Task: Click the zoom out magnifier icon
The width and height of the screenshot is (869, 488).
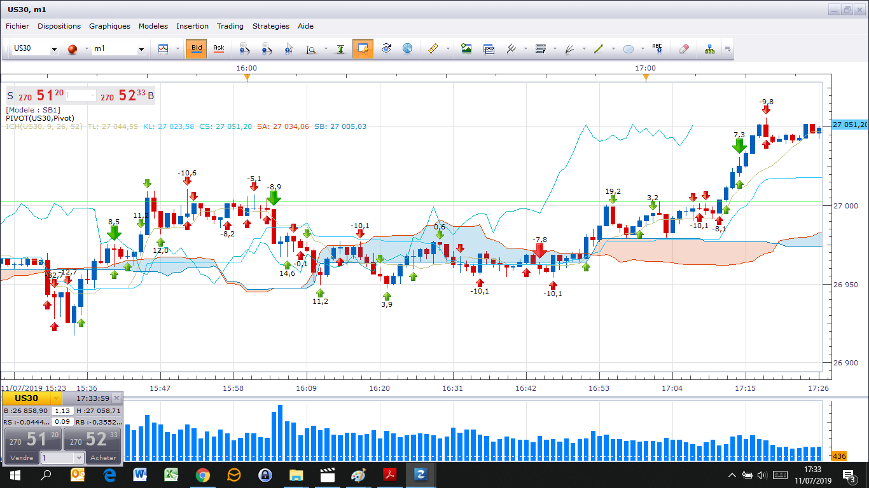Action: click(266, 49)
